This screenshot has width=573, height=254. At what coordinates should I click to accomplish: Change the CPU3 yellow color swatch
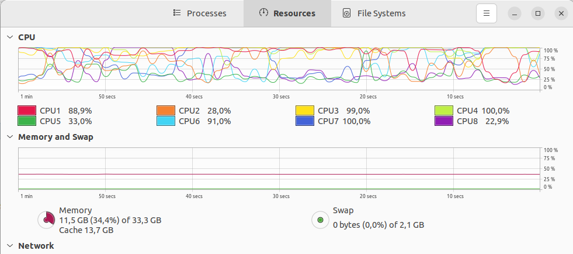tap(305, 111)
